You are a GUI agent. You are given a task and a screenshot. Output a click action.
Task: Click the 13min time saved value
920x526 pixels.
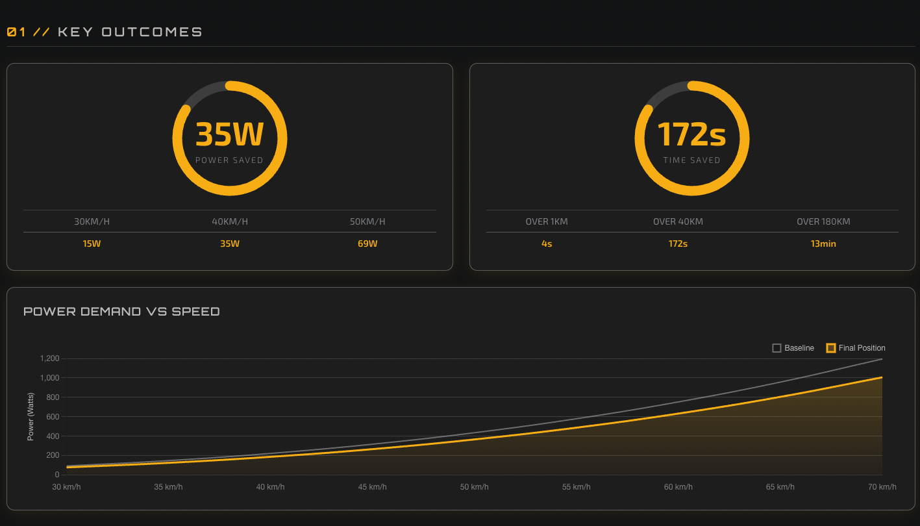click(823, 244)
